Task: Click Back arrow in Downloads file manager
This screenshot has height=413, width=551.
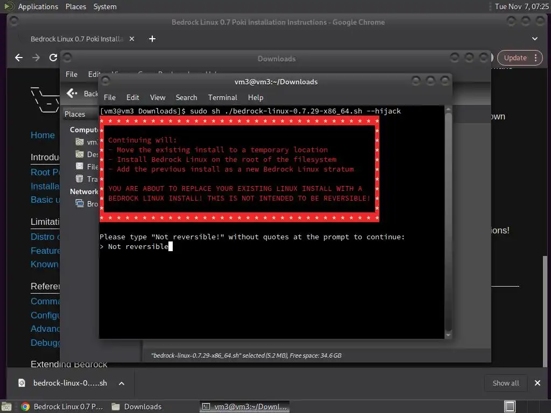Action: click(72, 93)
